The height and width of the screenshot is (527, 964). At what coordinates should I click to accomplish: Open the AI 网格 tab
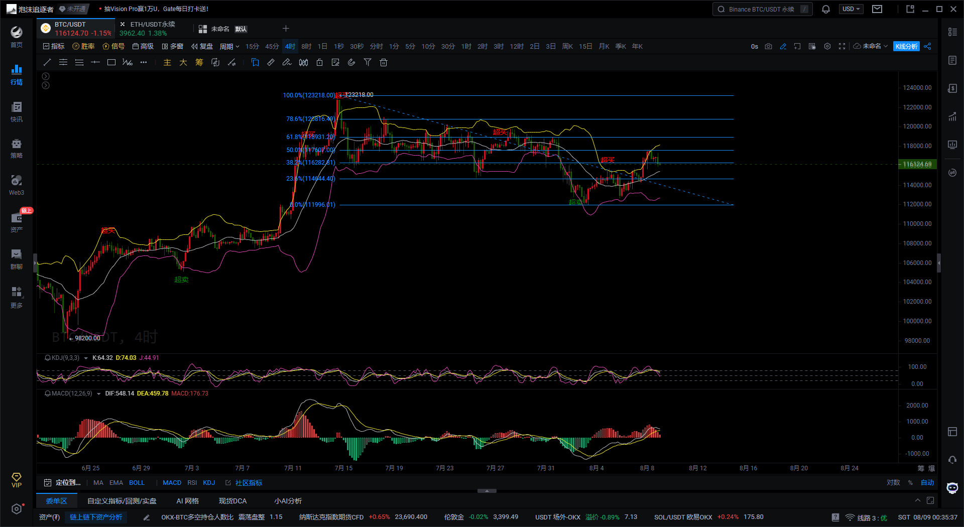point(187,501)
